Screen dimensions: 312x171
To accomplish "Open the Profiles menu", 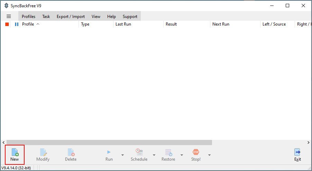I will click(x=28, y=17).
